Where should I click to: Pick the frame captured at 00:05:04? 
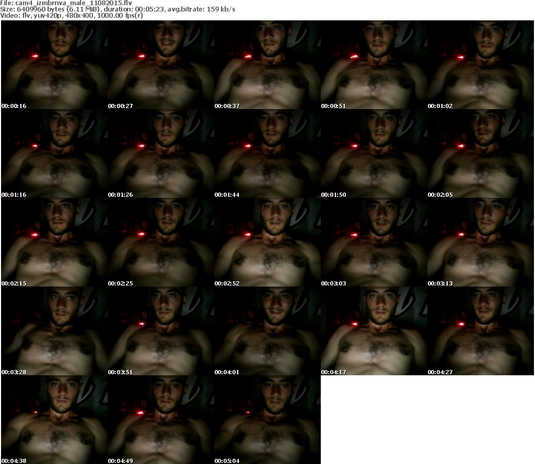click(x=267, y=420)
